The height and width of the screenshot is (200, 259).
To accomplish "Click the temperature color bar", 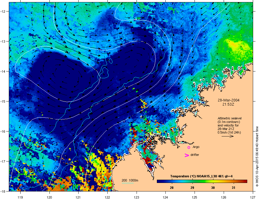I will [x=202, y=181].
